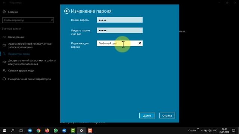
Task: Click the volume tray icon
Action: (210, 131)
